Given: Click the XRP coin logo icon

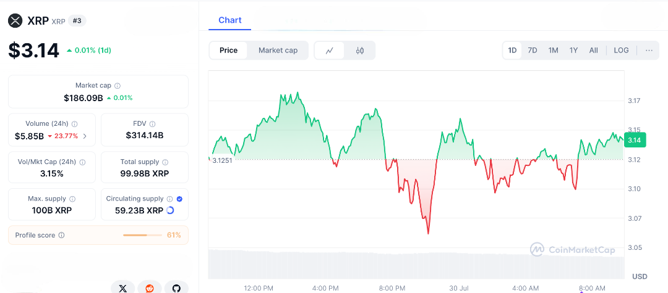Looking at the screenshot, I should coord(15,21).
